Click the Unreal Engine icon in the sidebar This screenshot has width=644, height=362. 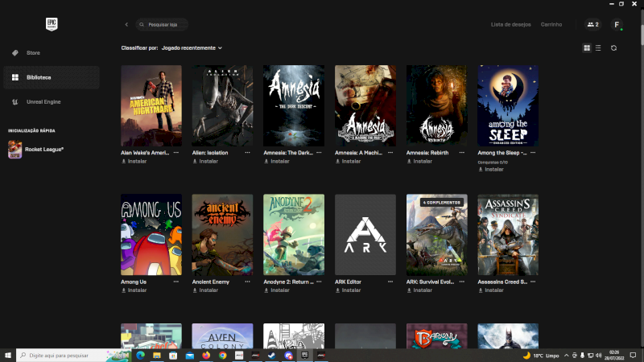(14, 102)
